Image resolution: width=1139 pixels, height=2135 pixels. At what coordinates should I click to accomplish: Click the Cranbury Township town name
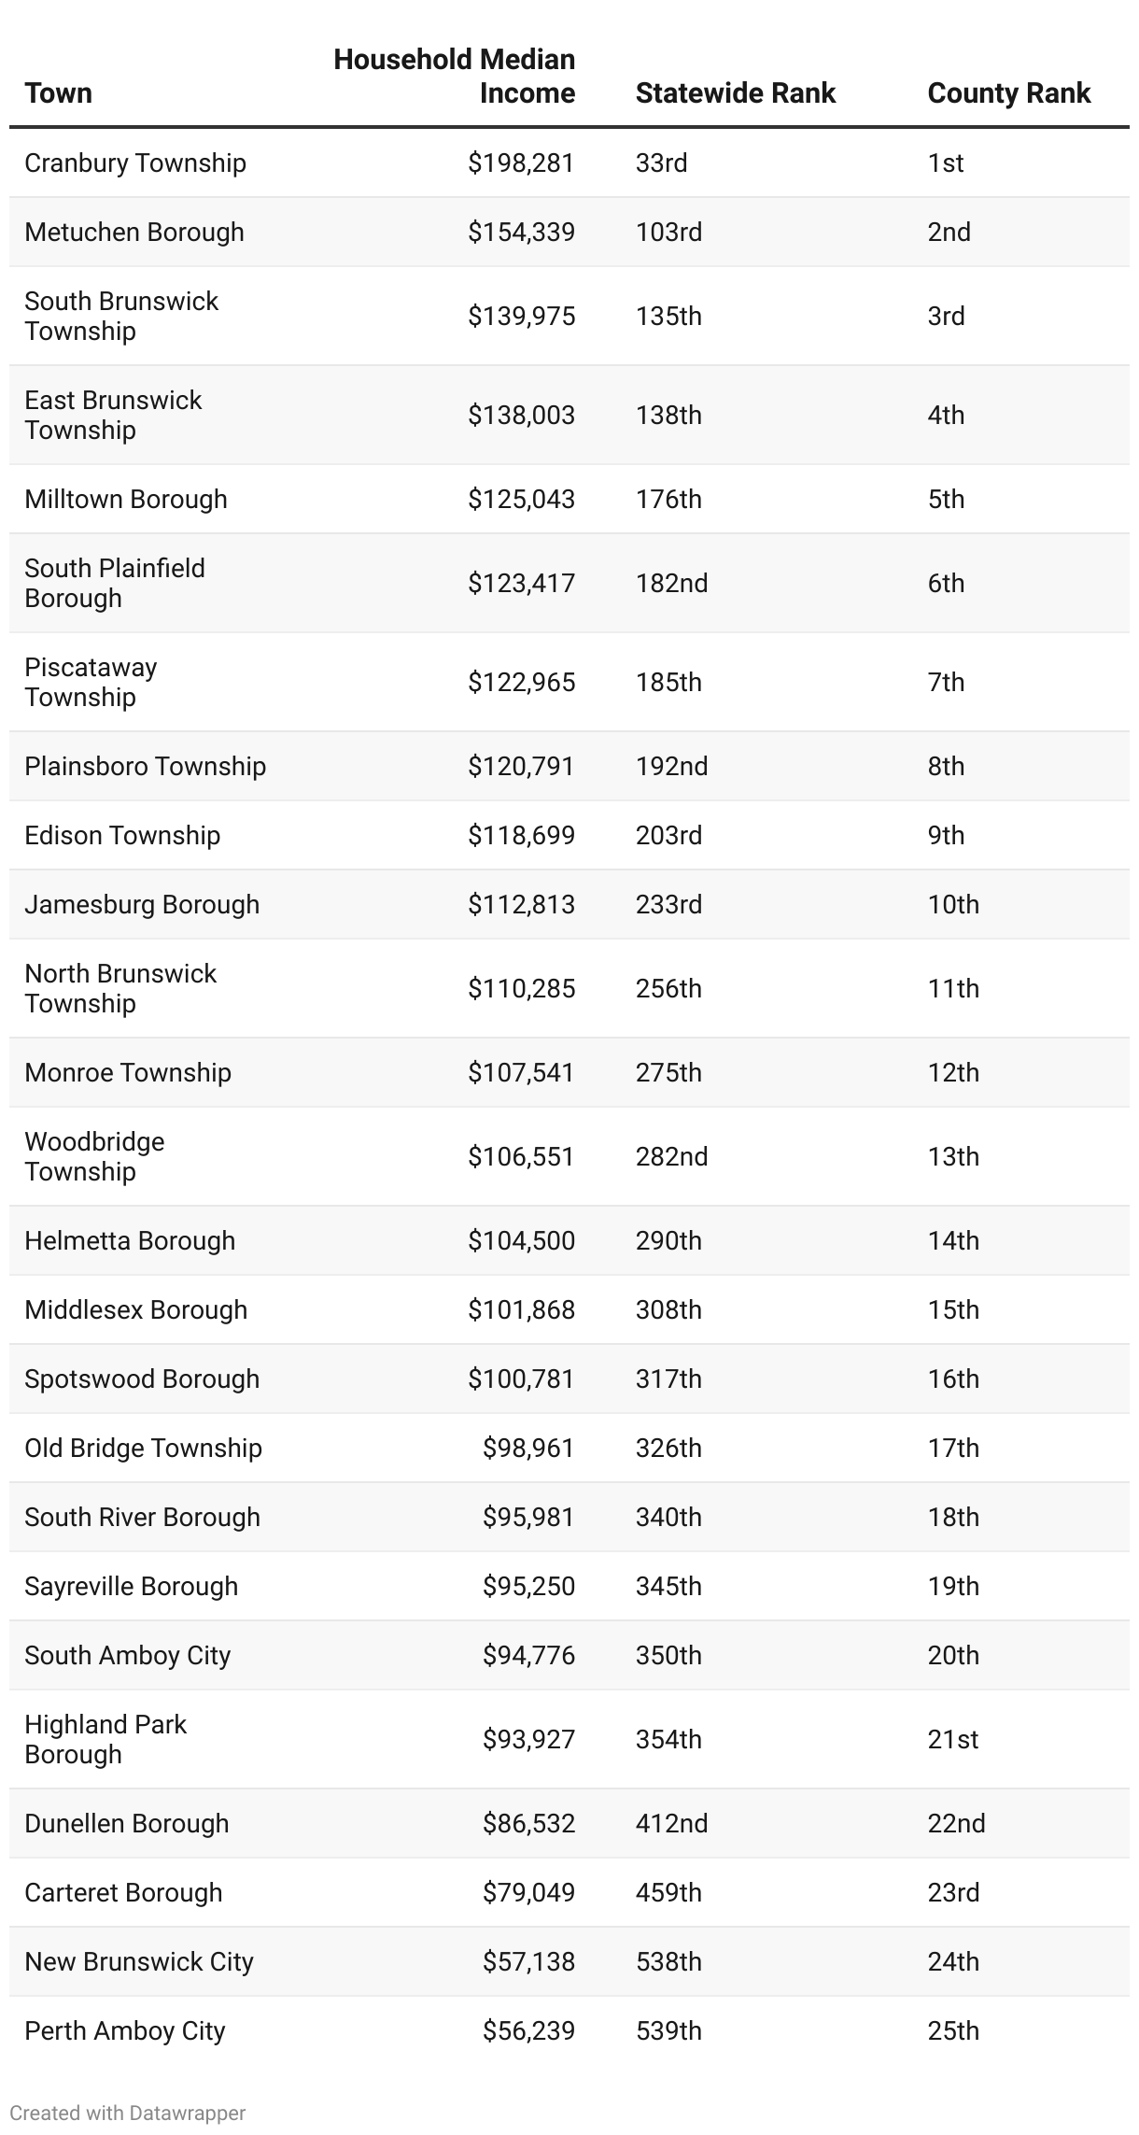(x=135, y=163)
